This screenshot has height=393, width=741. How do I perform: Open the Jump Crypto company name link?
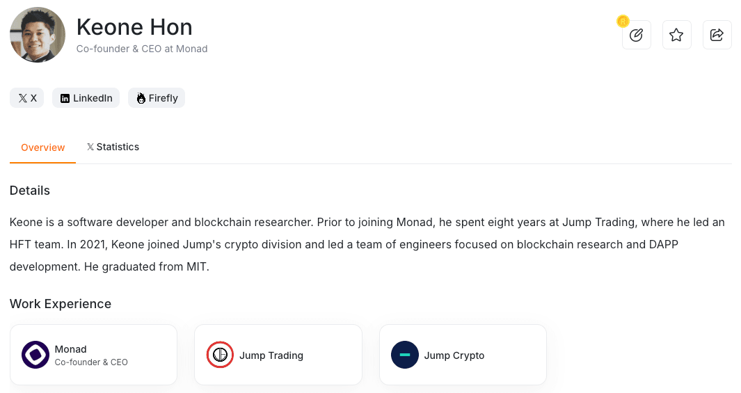click(454, 355)
